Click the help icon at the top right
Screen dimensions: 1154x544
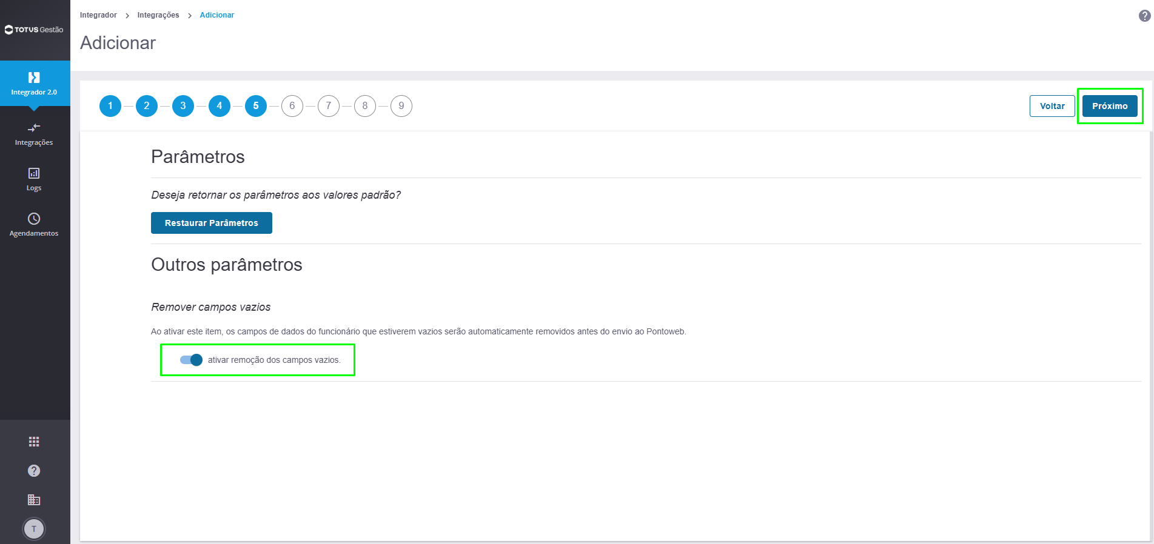coord(1144,16)
